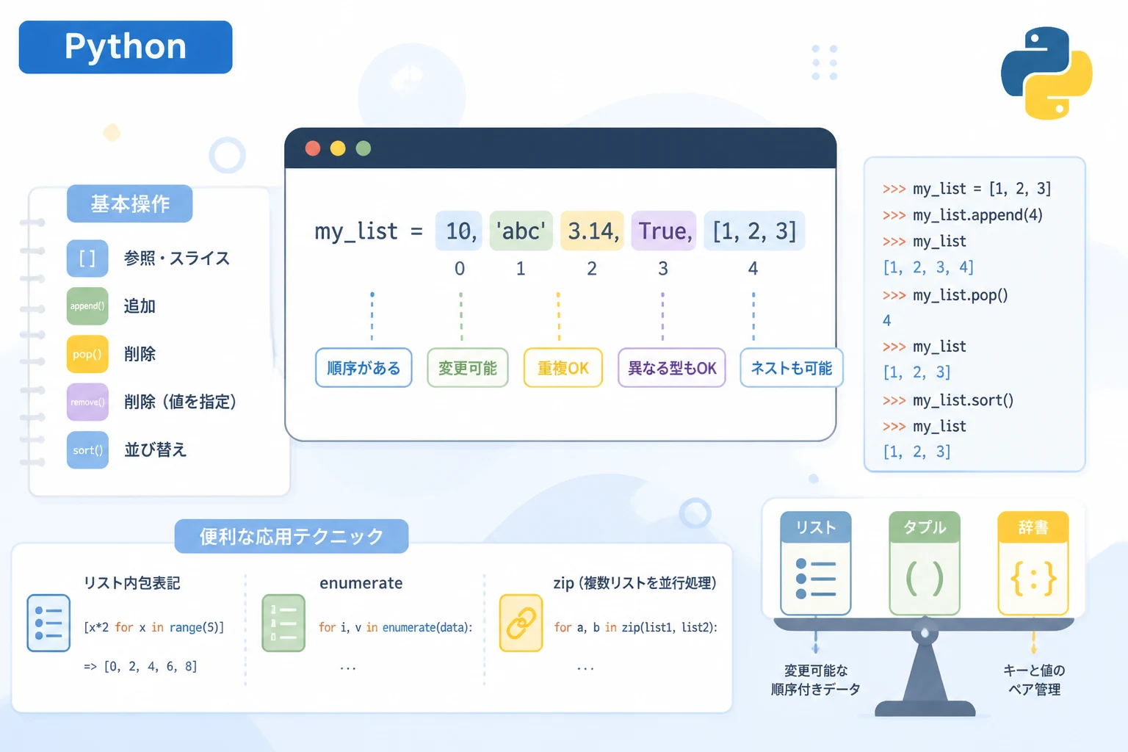Click the blue Python title badge
Viewport: 1128px width, 752px height.
click(126, 47)
